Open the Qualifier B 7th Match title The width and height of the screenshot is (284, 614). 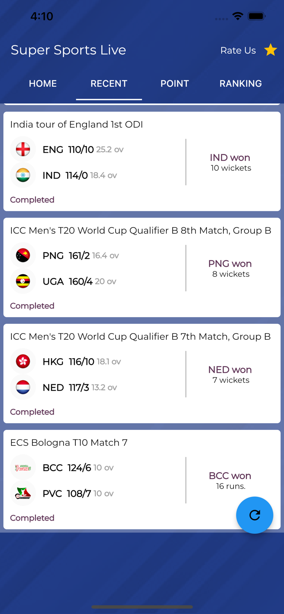coord(140,336)
